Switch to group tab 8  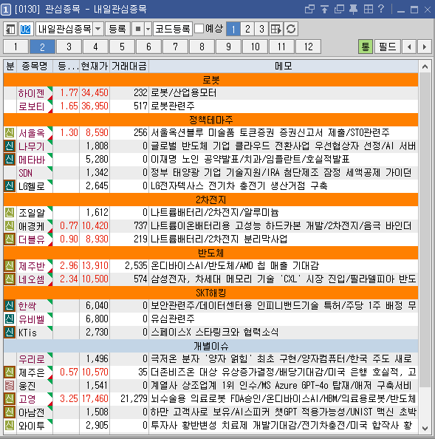pyautogui.click(x=202, y=47)
